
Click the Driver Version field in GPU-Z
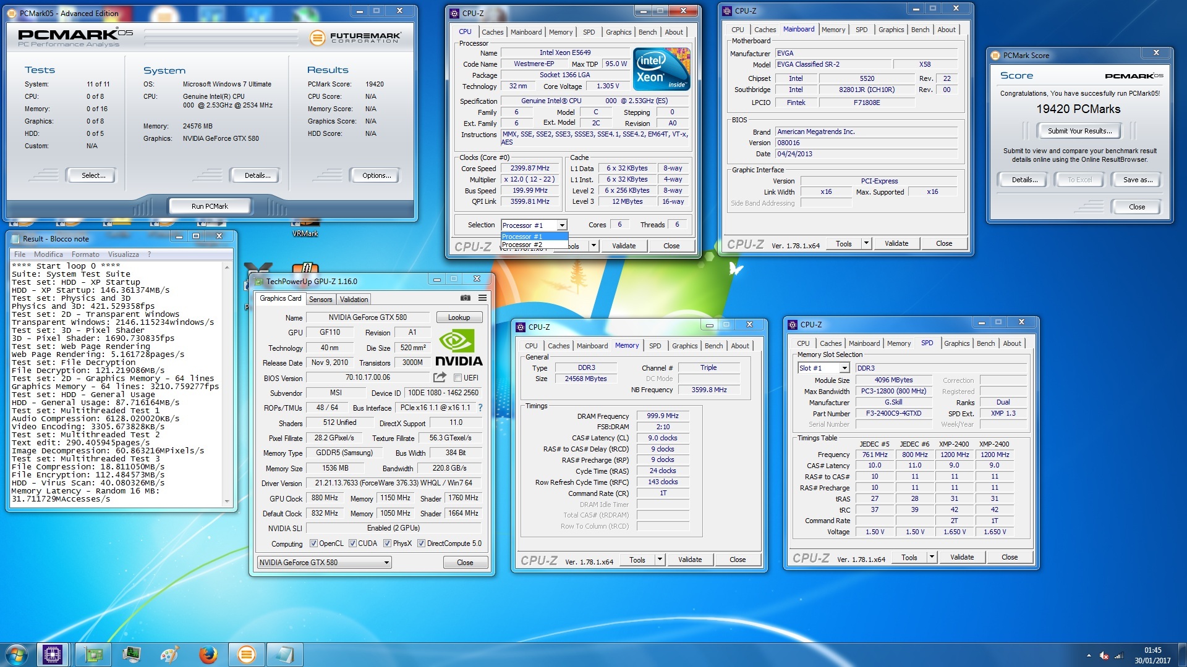click(394, 484)
